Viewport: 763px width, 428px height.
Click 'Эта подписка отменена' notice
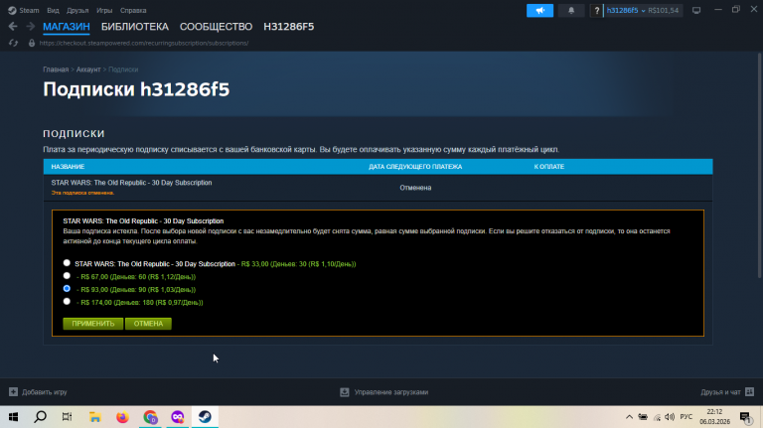(x=82, y=193)
